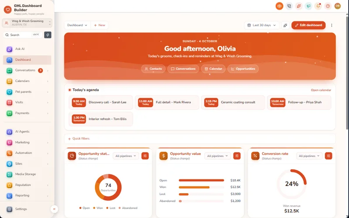Open the user avatar menu

pos(338,6)
